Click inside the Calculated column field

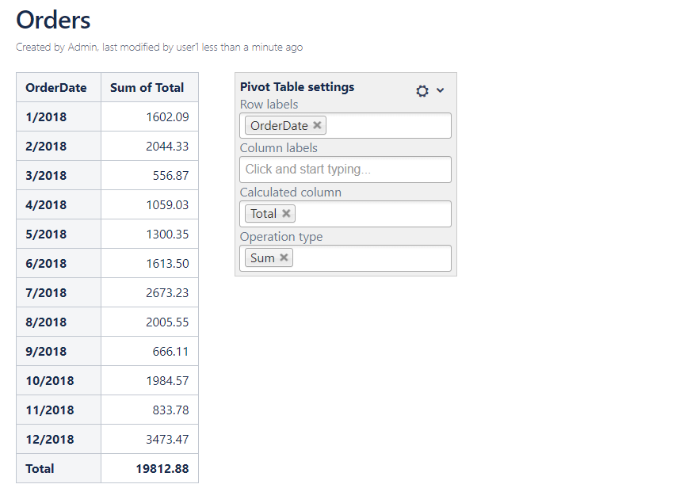tap(372, 214)
